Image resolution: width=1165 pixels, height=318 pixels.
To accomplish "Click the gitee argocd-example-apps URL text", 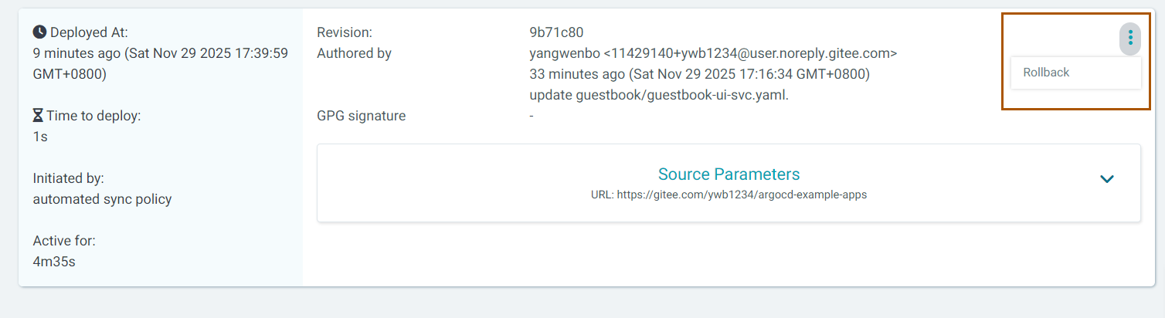I will coord(729,195).
